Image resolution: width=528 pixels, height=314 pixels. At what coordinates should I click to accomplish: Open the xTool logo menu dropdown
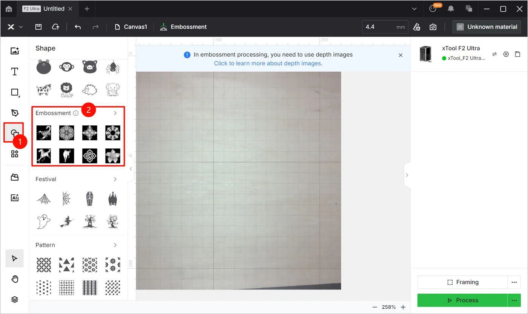click(15, 27)
